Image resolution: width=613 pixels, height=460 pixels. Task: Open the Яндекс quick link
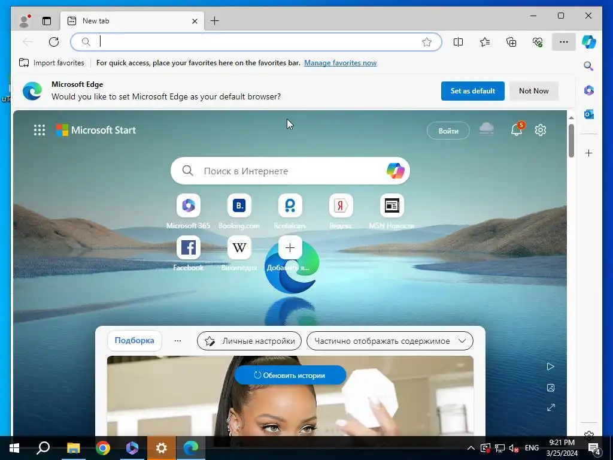point(341,211)
